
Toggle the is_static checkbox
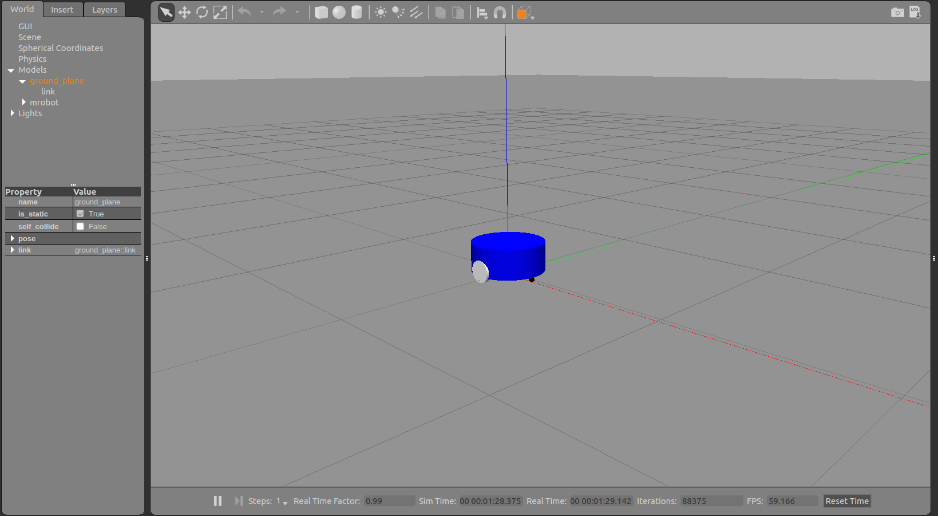[80, 214]
